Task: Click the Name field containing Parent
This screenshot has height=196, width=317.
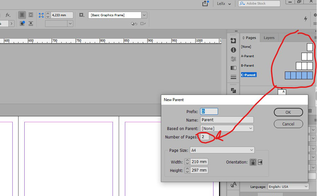Action: [227, 120]
